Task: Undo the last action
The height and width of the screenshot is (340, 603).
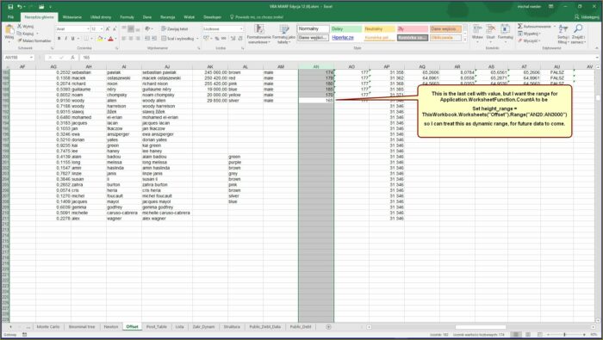Action: point(19,7)
